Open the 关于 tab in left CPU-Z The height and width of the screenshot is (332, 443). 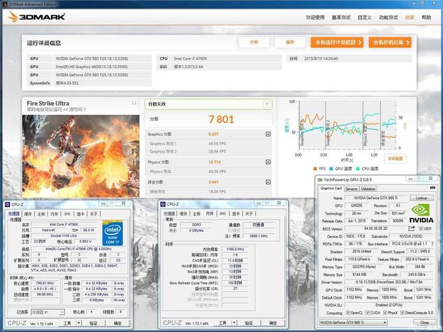[x=94, y=214]
